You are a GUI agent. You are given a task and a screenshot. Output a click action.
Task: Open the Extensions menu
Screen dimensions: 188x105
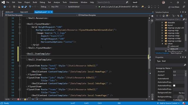[x=74, y=2]
